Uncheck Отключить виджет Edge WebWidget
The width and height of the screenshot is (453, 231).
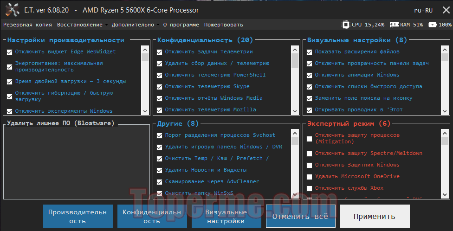pos(10,52)
